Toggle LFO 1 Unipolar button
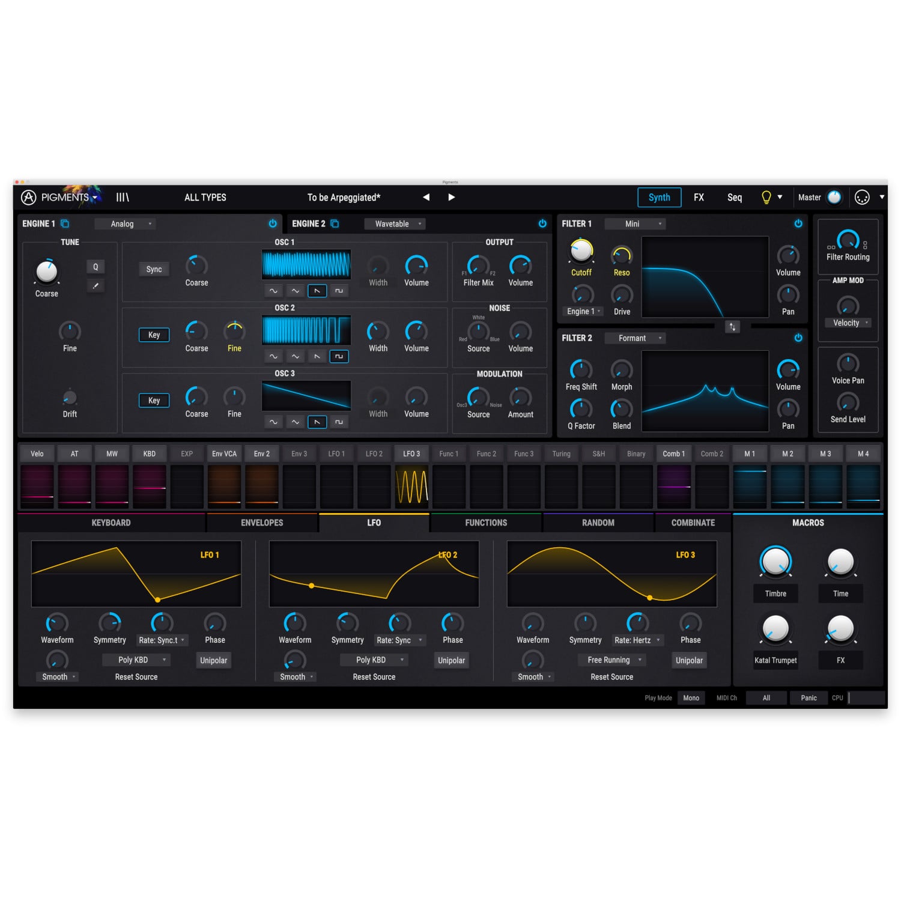Screen dimensions: 901x901 (x=213, y=660)
